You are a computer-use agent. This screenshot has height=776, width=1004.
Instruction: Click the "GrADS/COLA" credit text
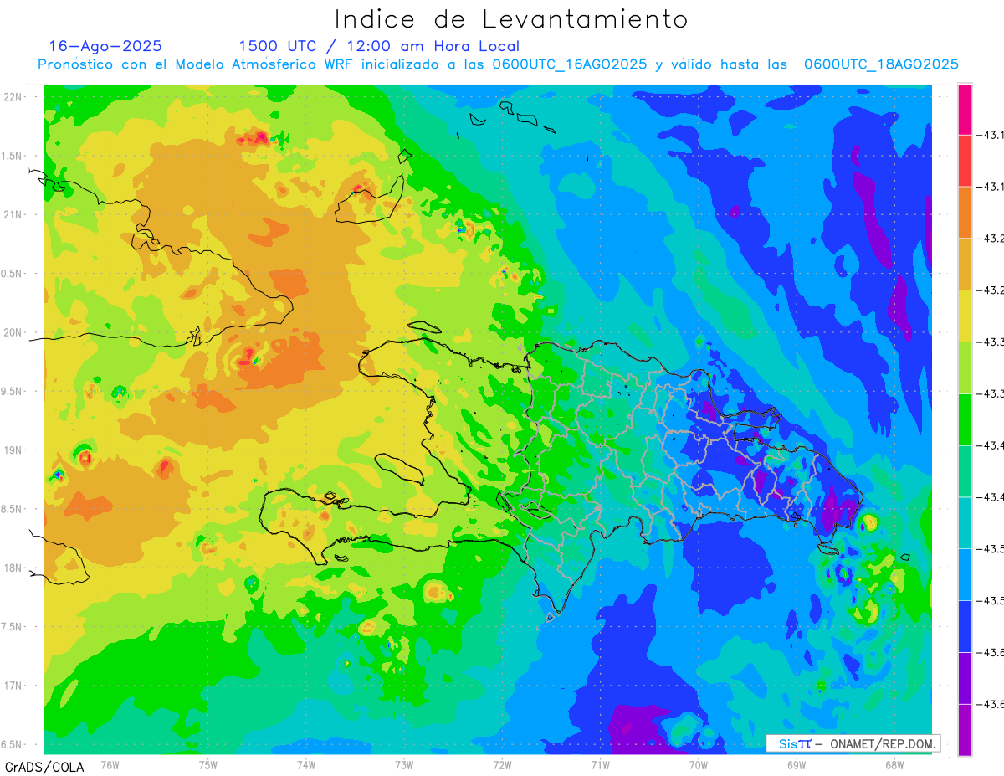pos(44,767)
